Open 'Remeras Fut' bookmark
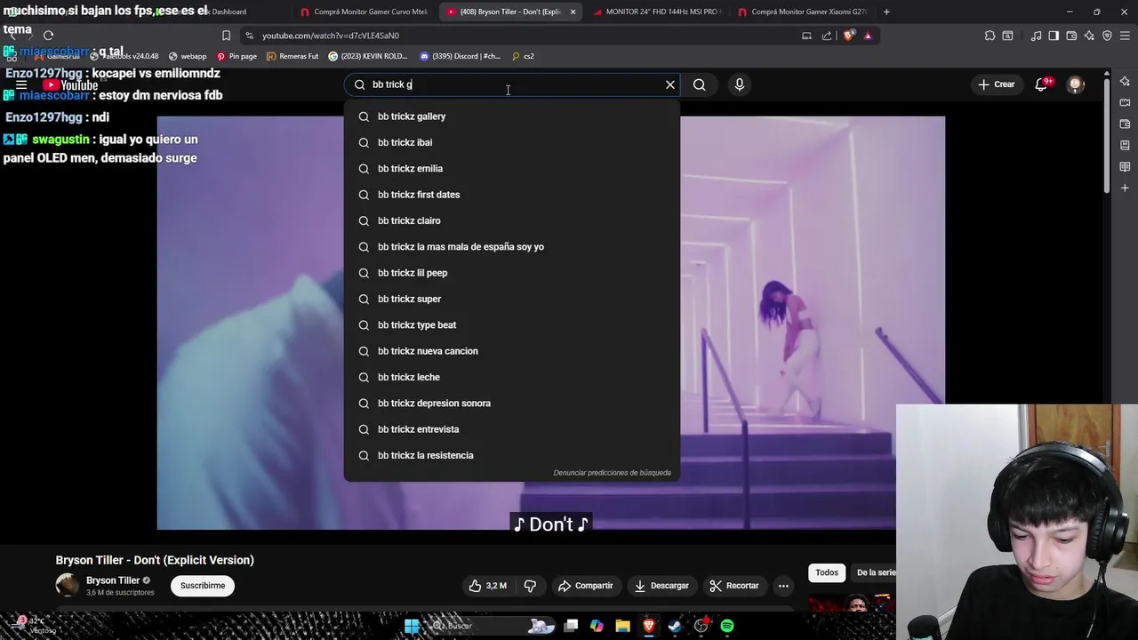The image size is (1138, 640). pos(292,56)
